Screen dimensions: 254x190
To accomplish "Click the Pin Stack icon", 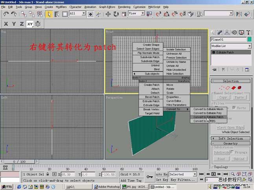I will point(214,70).
